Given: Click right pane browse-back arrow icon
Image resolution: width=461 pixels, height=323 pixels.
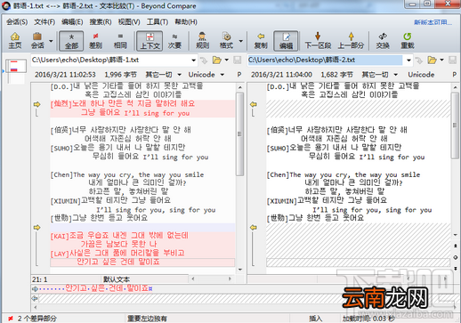Looking at the screenshot, I should pos(418,61).
